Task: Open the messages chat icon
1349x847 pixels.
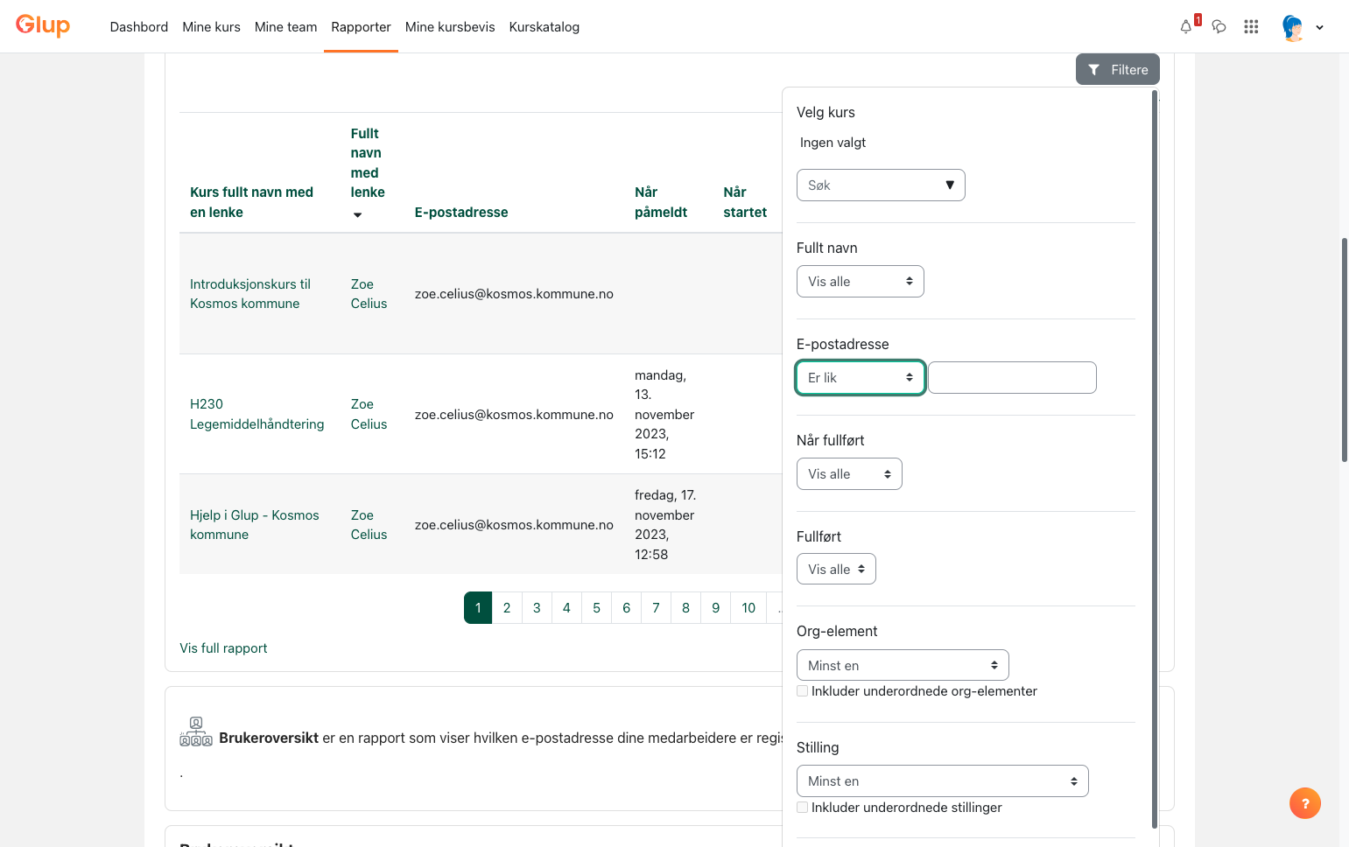Action: point(1219,26)
